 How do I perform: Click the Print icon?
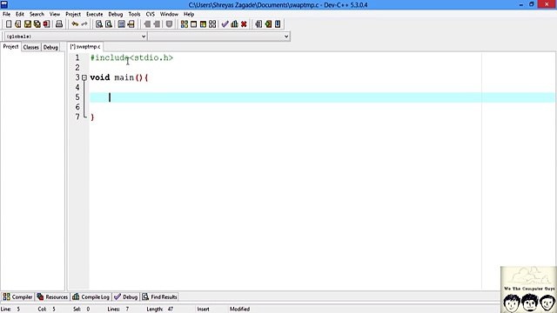click(59, 24)
